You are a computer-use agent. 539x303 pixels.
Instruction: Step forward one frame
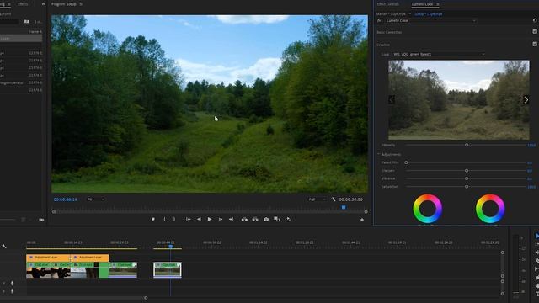coord(221,219)
